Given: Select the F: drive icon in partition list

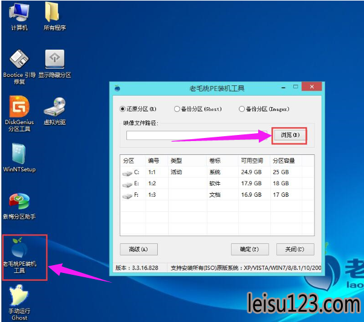Looking at the screenshot, I should [x=127, y=196].
